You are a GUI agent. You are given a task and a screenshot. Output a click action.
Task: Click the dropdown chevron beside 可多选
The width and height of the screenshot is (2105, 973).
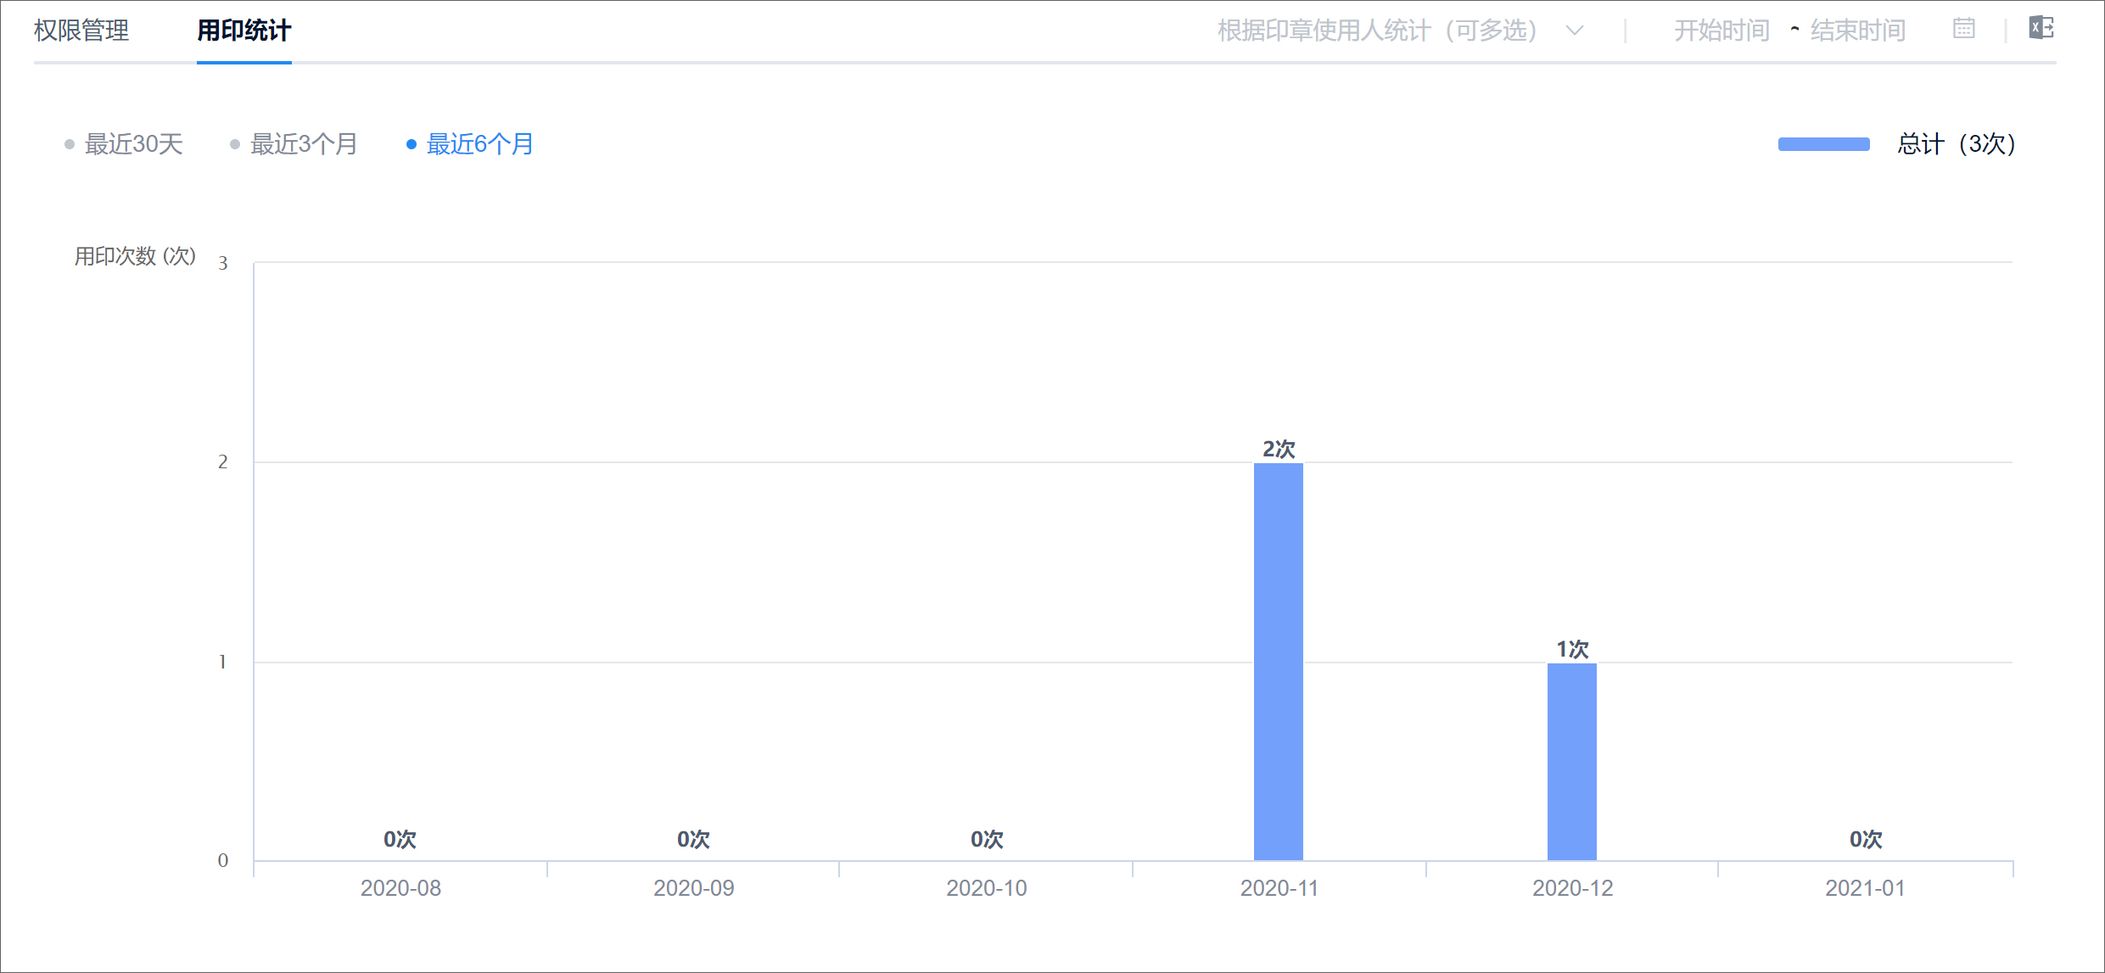1575,31
